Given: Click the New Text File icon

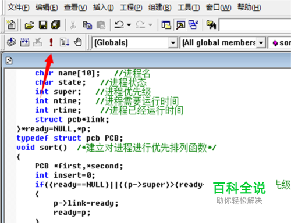Looking at the screenshot, I should 11,25.
